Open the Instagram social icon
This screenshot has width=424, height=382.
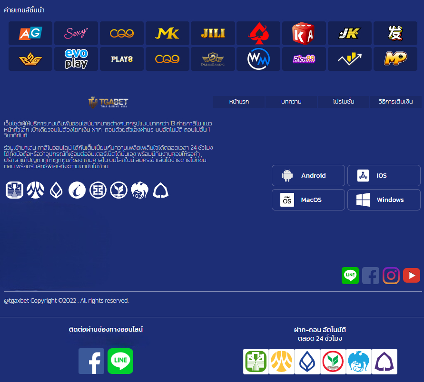point(391,276)
